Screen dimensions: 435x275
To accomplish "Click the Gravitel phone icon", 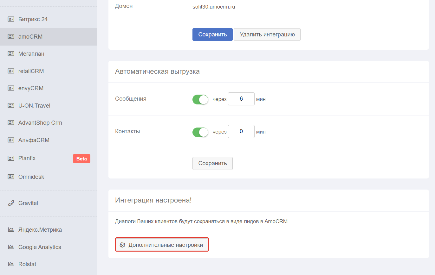I will point(11,203).
